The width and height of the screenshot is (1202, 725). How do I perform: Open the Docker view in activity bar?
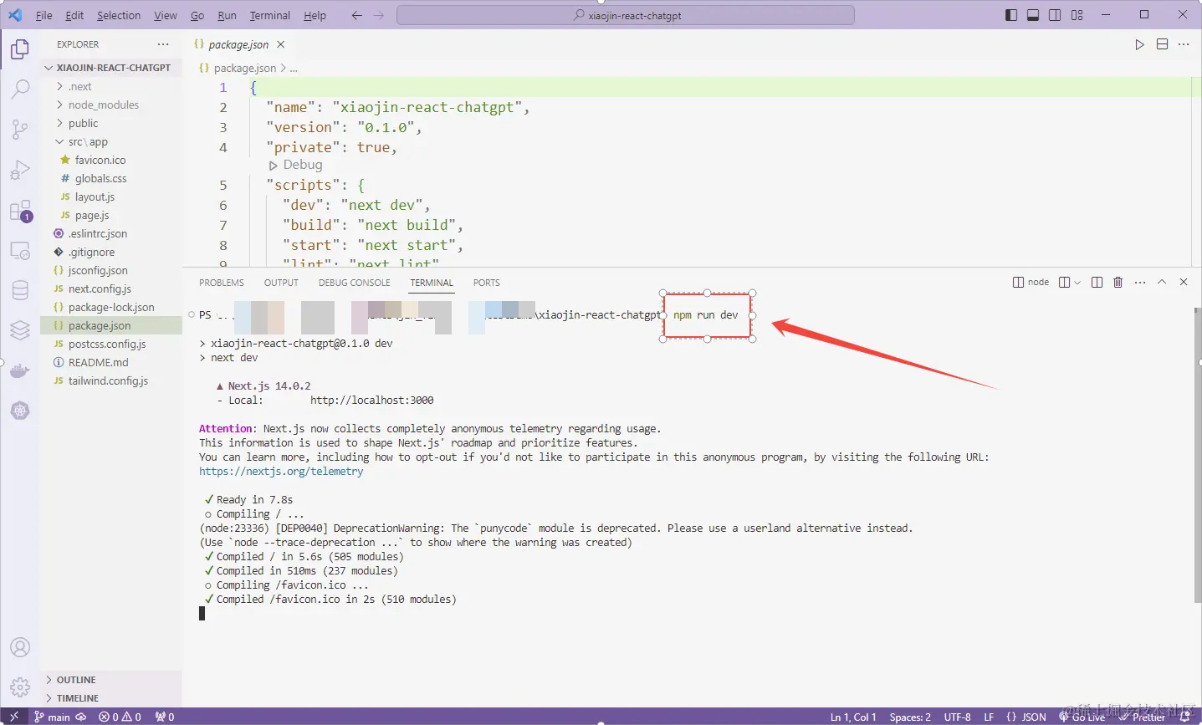click(20, 370)
